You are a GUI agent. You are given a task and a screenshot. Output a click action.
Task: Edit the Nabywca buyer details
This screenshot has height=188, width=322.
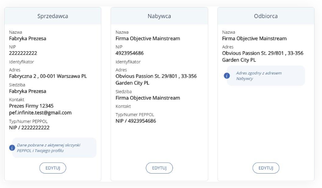coord(159,168)
